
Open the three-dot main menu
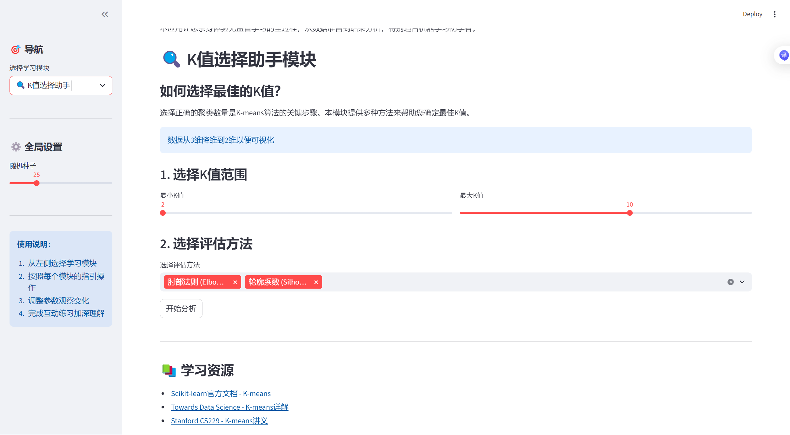tap(775, 14)
